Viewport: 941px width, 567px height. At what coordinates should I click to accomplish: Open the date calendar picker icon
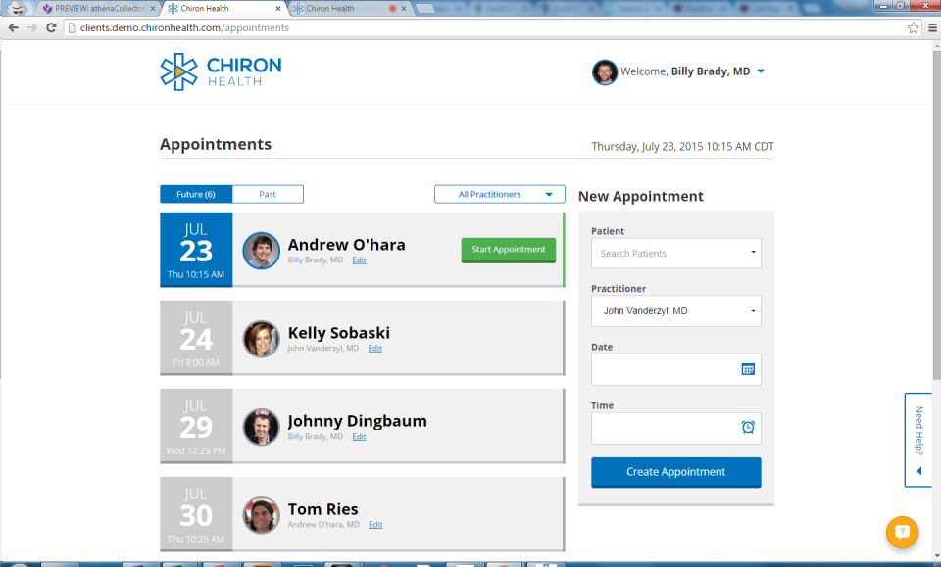(748, 369)
